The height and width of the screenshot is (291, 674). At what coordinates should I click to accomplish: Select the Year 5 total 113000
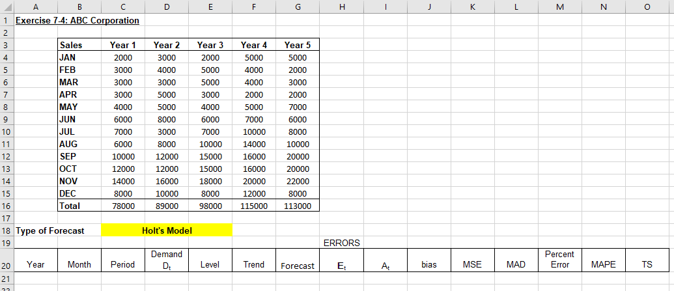(298, 206)
